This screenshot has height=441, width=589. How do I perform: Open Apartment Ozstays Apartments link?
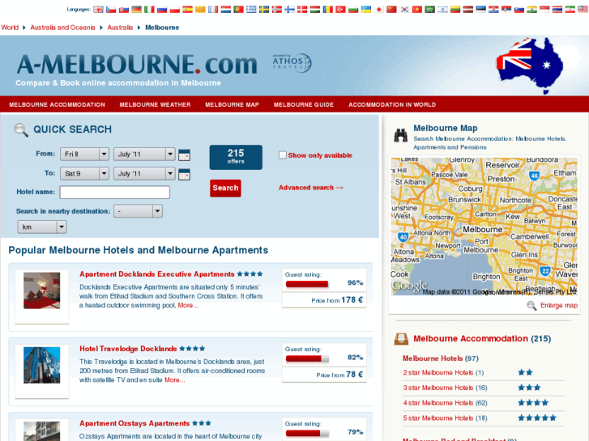point(134,423)
